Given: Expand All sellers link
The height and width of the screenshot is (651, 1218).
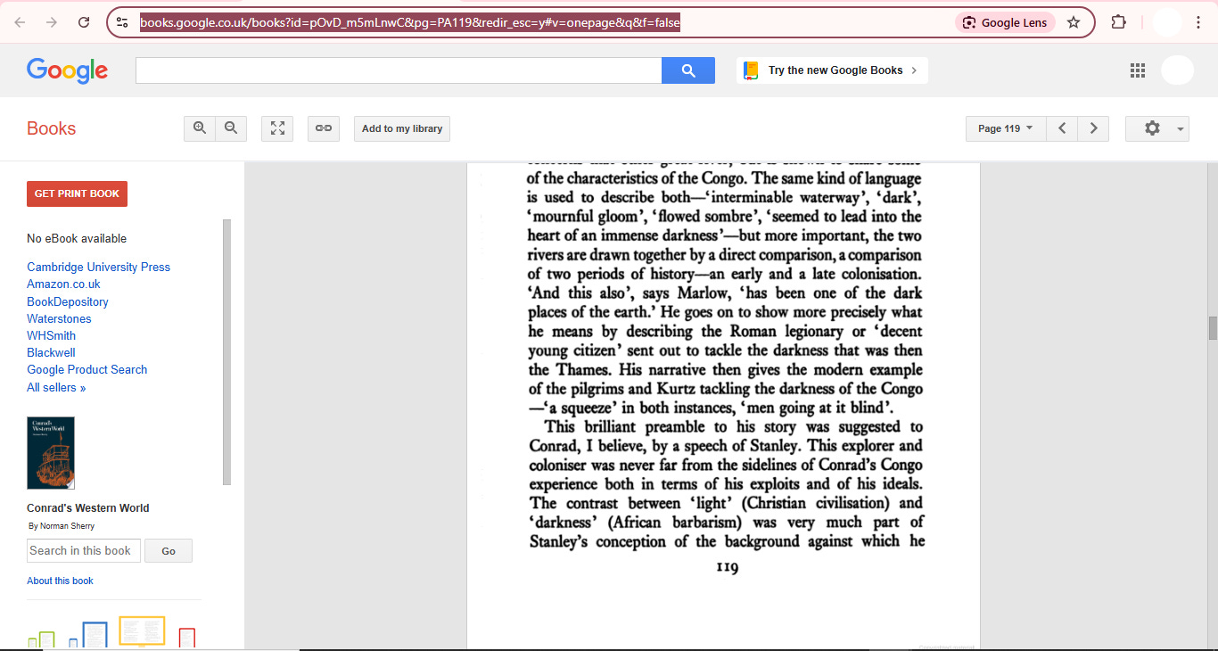Looking at the screenshot, I should click(x=56, y=387).
